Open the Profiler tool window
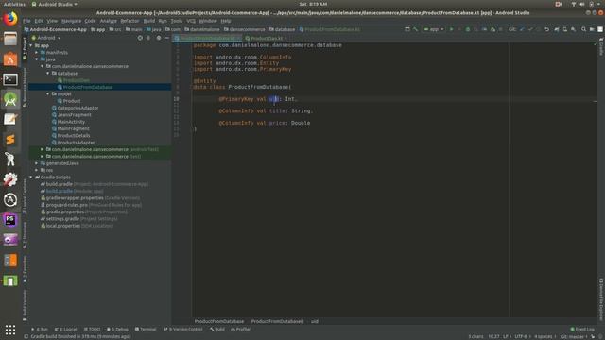Image resolution: width=605 pixels, height=340 pixels. click(241, 330)
